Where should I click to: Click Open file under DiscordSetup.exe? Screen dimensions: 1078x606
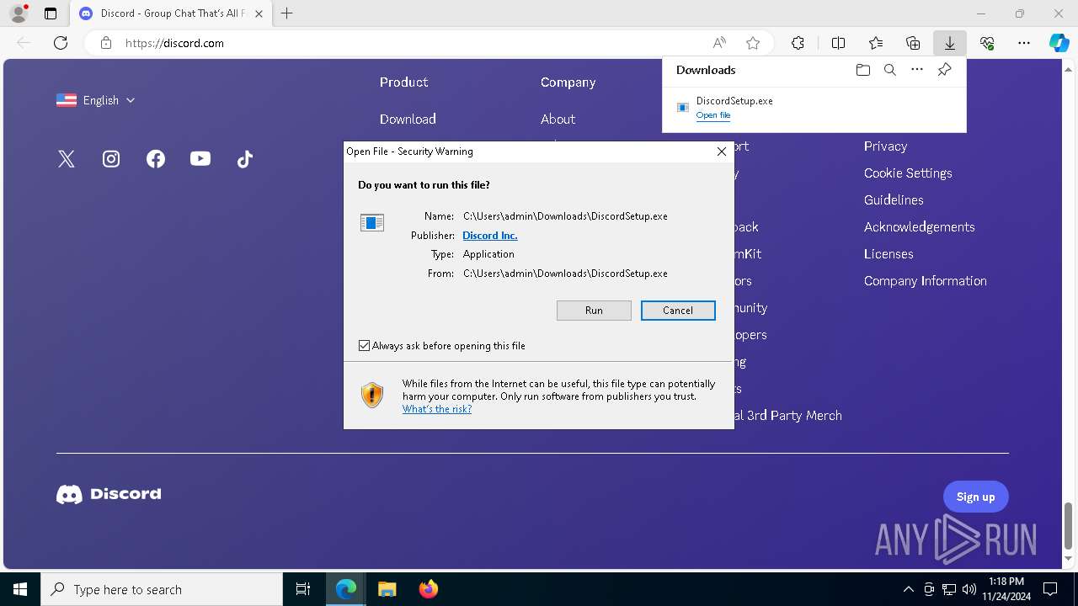(x=713, y=115)
